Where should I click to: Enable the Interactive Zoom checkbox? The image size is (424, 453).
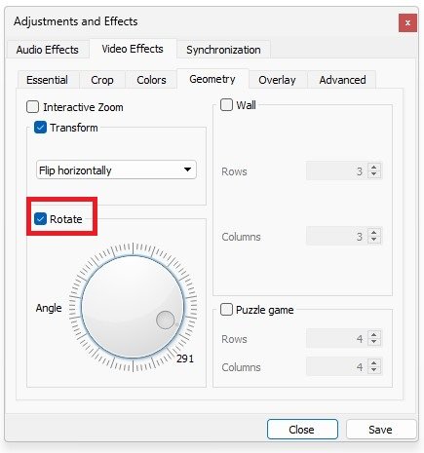(32, 107)
